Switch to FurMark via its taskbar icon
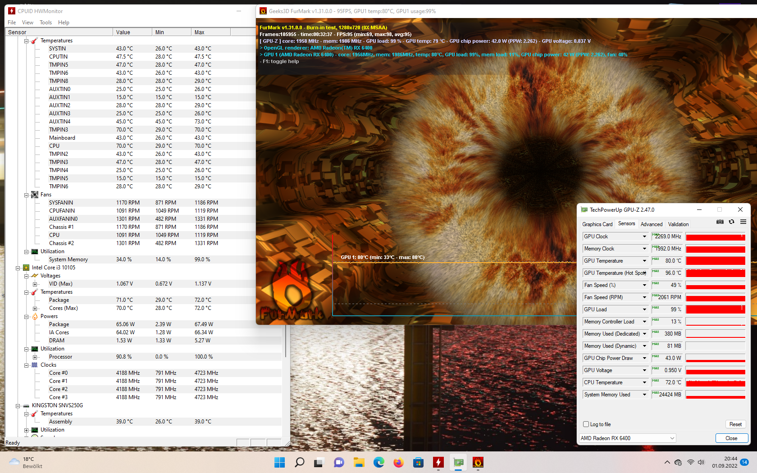Screen dimensions: 757x473 pos(478,462)
